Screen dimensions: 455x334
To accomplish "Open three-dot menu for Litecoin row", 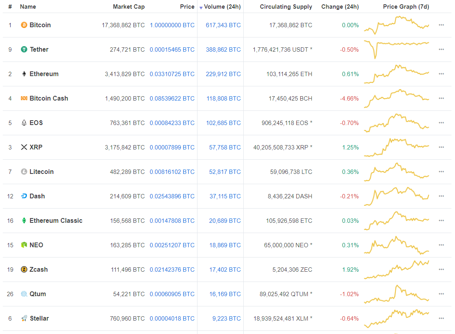I will [x=441, y=172].
